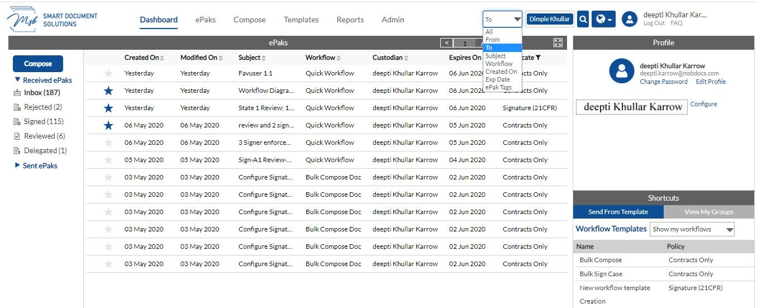Click the Dimple Khullar search field
This screenshot has width=757, height=308.
(x=550, y=19)
